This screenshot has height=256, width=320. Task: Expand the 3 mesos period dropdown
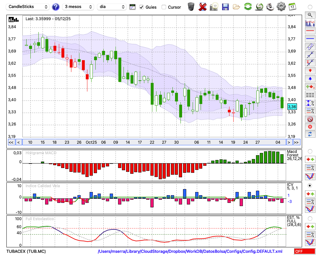coord(78,7)
